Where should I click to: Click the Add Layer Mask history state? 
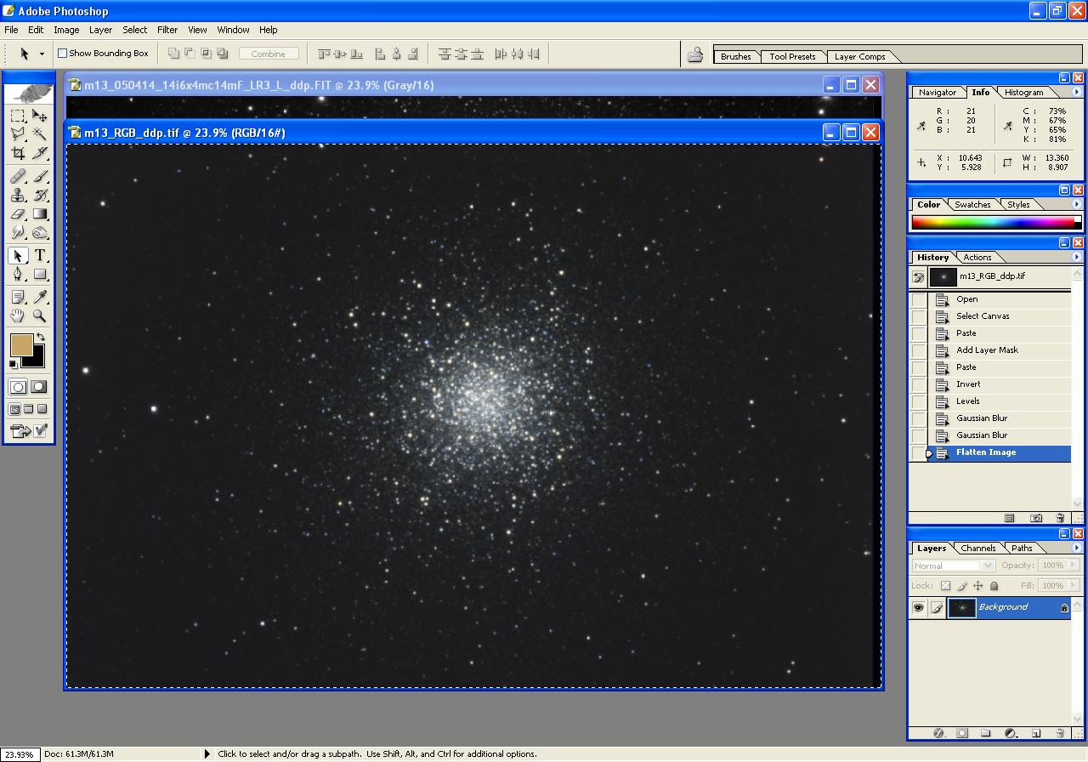coord(986,350)
